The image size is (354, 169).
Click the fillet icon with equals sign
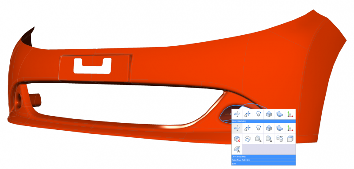tap(269, 139)
